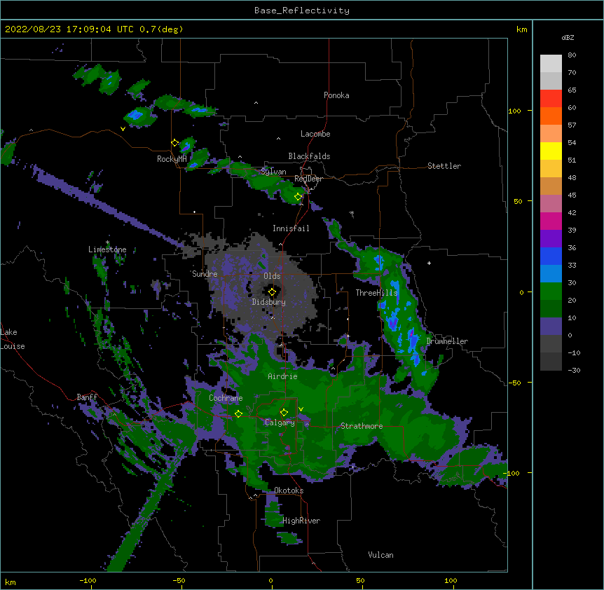Select the yellow diamond marker near RedDeer

click(298, 197)
